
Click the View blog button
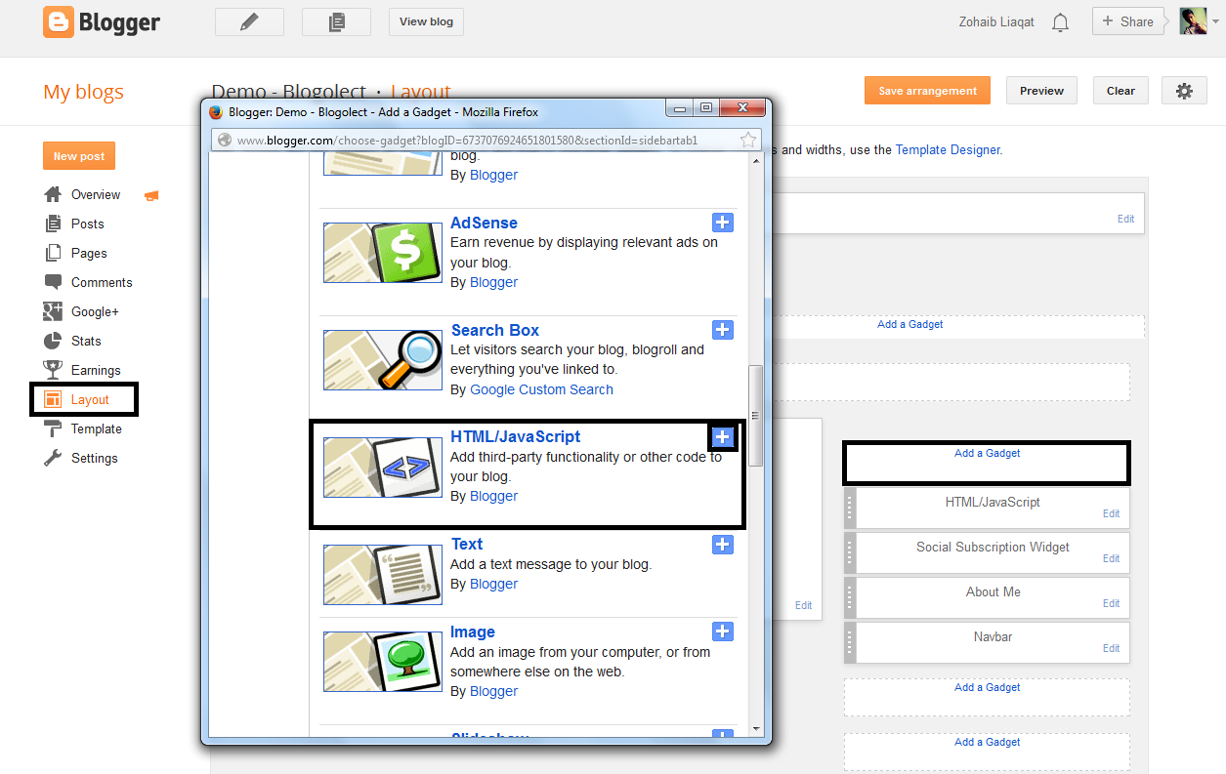(426, 20)
